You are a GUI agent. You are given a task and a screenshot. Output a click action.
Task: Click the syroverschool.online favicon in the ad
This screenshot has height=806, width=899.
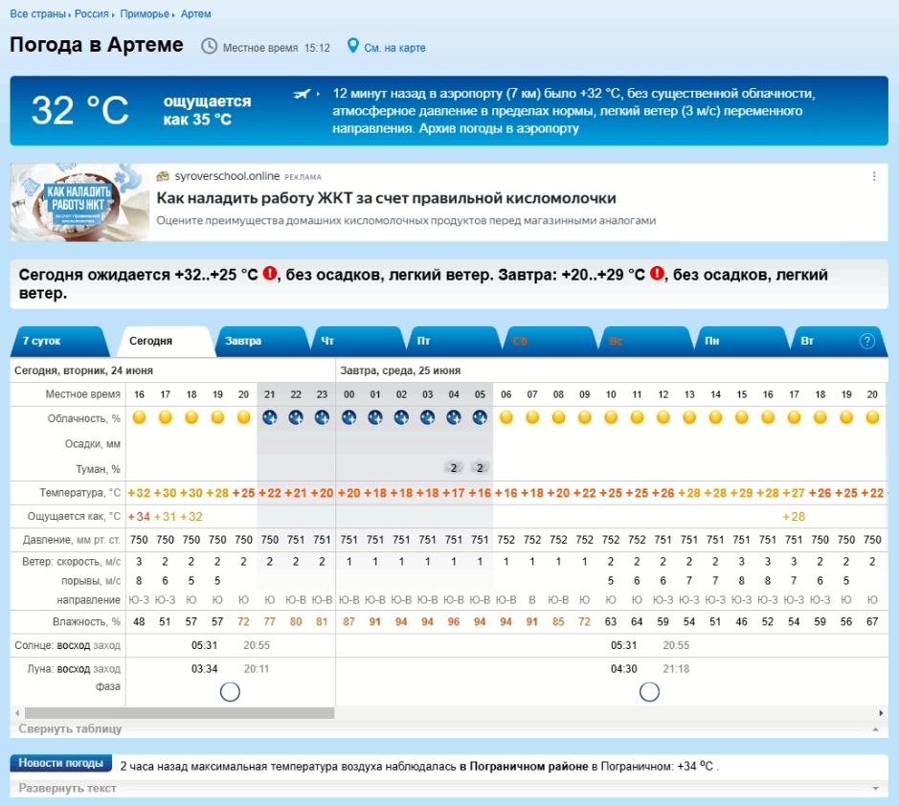[163, 176]
